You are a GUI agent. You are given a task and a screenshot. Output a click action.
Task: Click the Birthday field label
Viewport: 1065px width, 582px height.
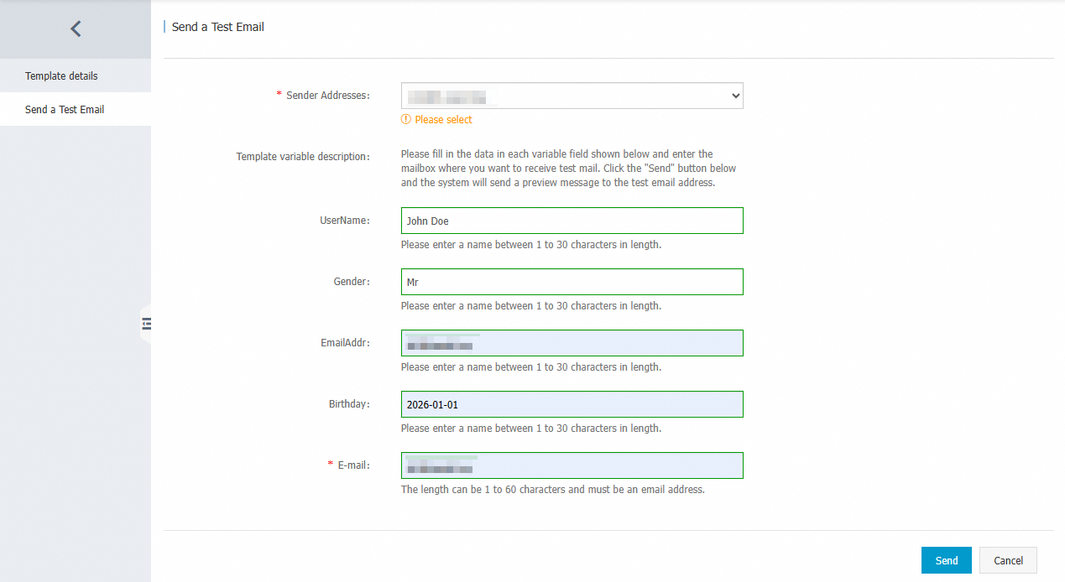pos(349,404)
